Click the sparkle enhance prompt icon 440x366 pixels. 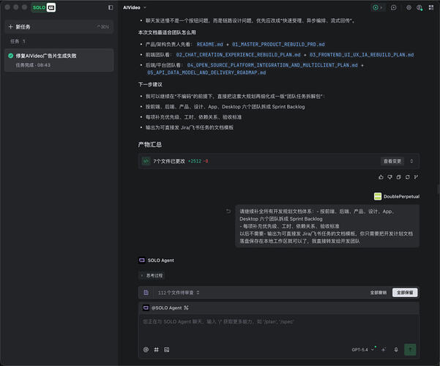click(384, 350)
